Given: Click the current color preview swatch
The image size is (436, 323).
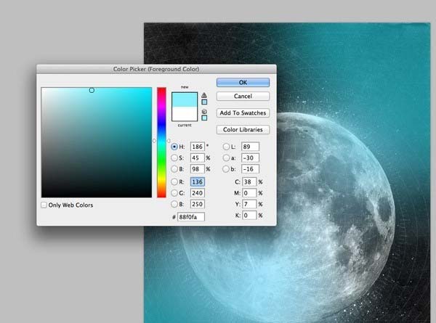Looking at the screenshot, I should click(185, 114).
